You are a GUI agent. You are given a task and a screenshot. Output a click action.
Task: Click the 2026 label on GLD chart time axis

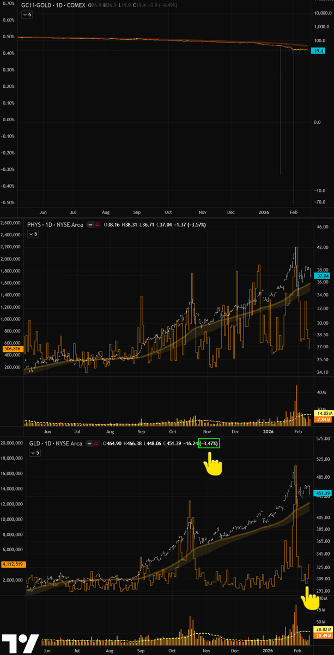pos(266,651)
